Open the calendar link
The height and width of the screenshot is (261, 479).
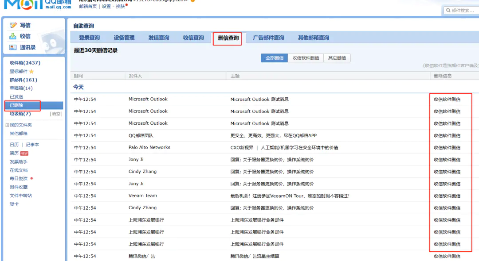14,145
